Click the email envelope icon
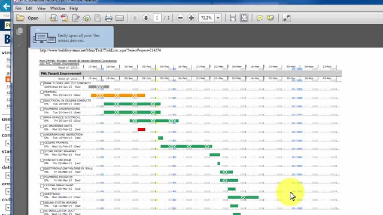This screenshot has width=383, height=215. point(120,18)
